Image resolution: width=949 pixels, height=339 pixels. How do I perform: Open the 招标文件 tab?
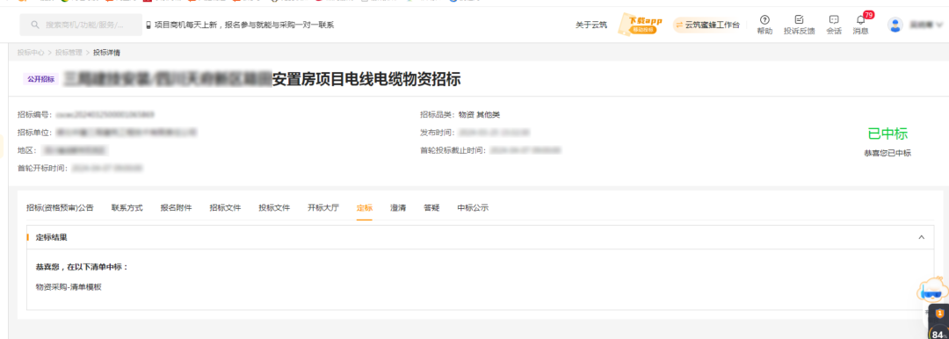coord(225,207)
